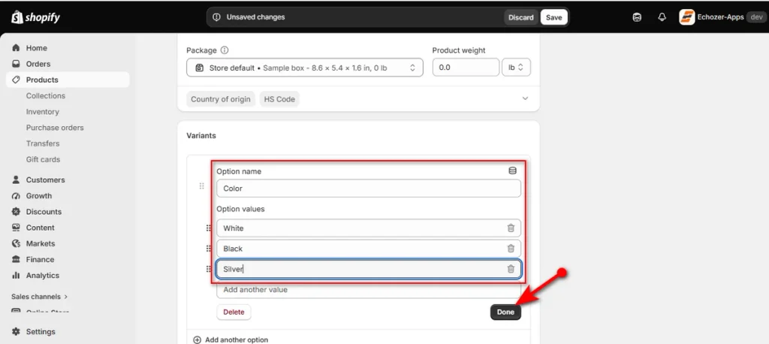The image size is (769, 344).
Task: Open the Sidekick assistant icon
Action: [x=637, y=17]
